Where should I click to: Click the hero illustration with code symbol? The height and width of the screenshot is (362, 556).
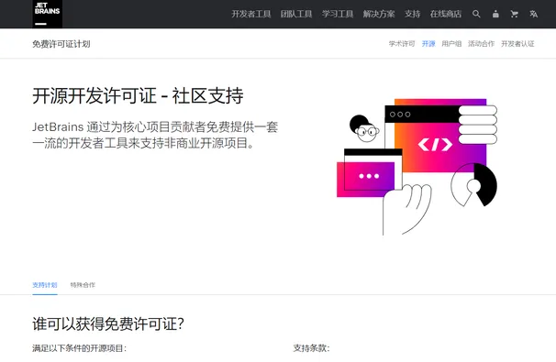(417, 167)
